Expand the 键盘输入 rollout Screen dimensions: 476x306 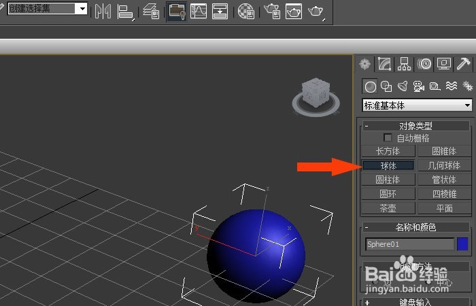(x=416, y=303)
